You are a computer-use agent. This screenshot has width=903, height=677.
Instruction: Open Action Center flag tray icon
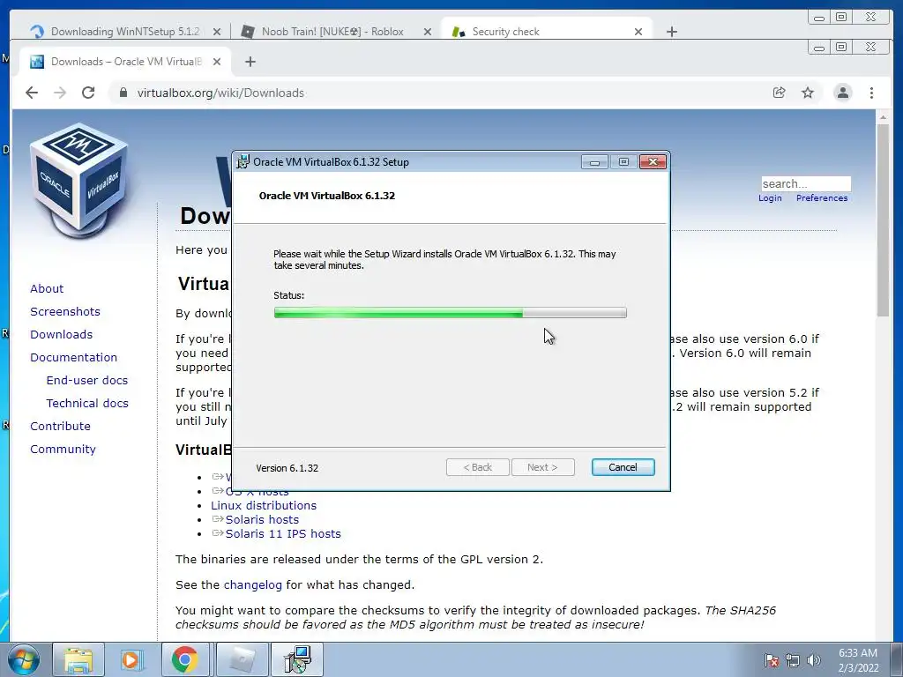click(771, 660)
